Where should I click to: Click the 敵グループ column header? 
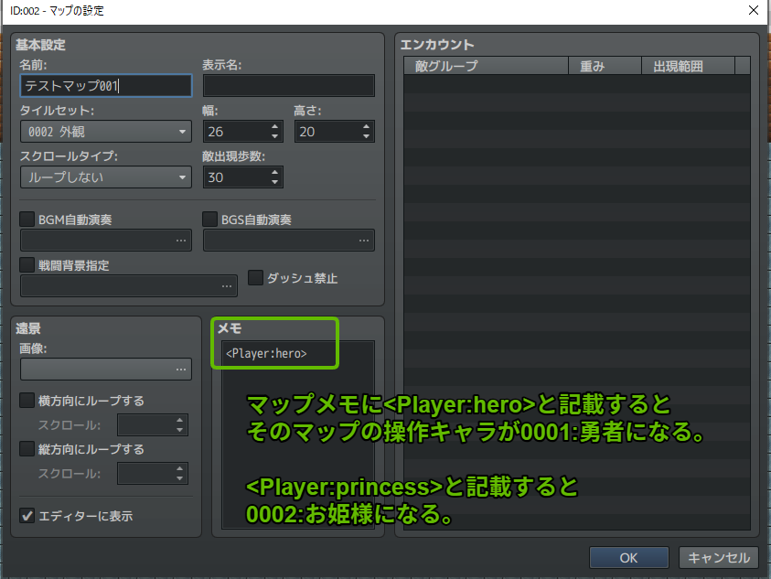[485, 65]
